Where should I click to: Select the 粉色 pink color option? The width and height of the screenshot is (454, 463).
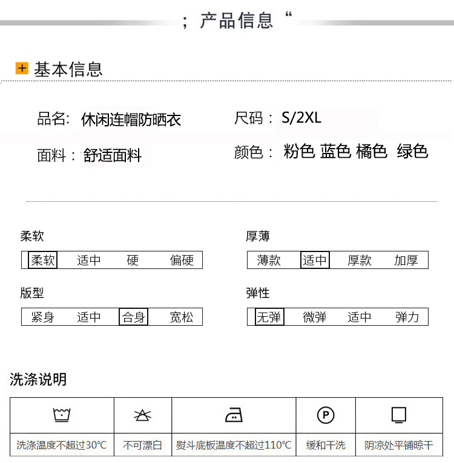(x=299, y=151)
